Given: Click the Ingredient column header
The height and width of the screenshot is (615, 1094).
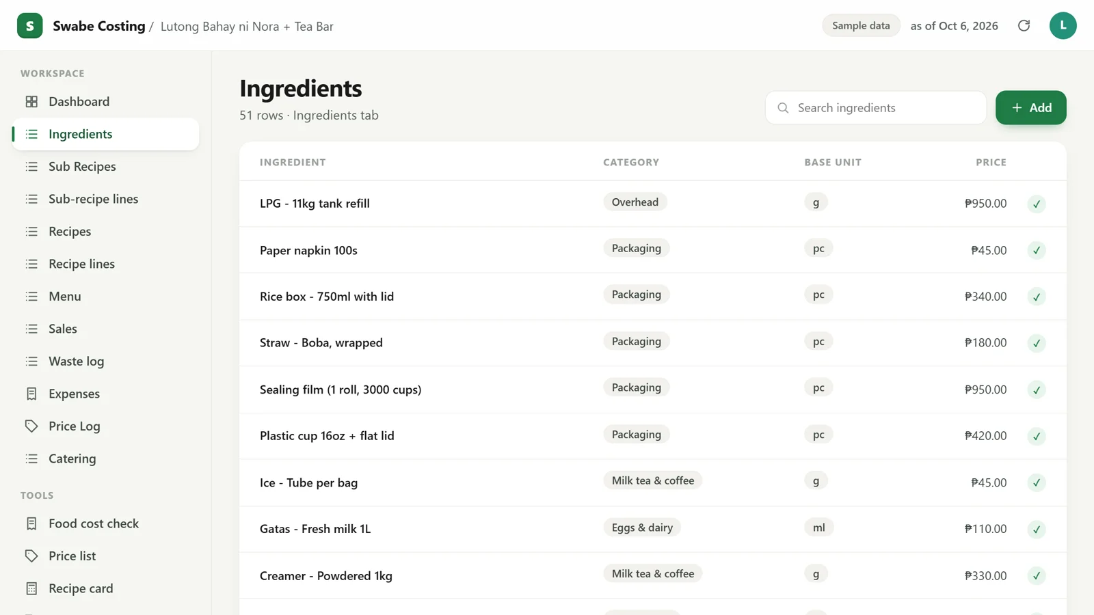Looking at the screenshot, I should [x=293, y=163].
